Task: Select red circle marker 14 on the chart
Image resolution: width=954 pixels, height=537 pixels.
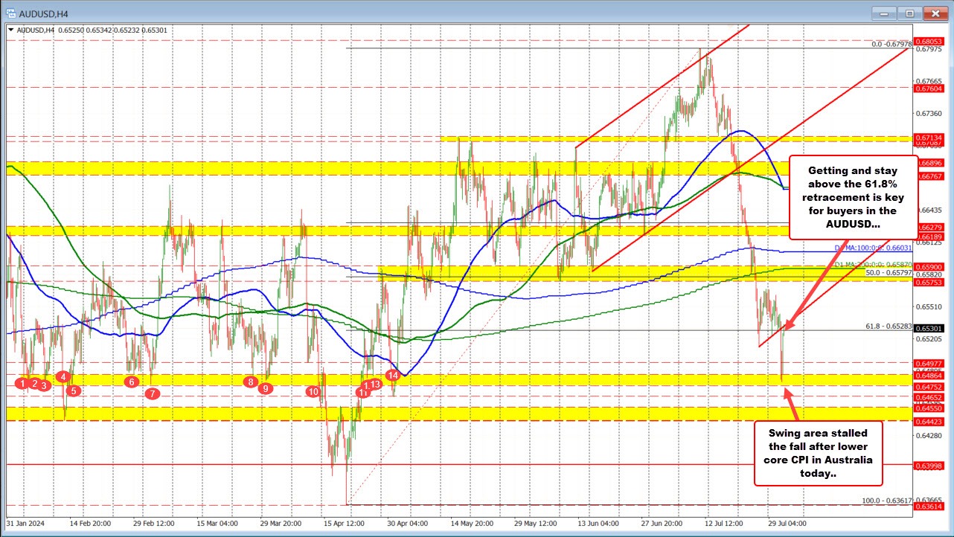Action: 392,376
